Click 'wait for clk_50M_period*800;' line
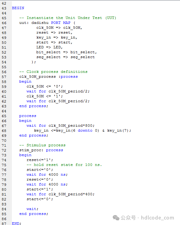The image size is (180, 225). coord(60,126)
